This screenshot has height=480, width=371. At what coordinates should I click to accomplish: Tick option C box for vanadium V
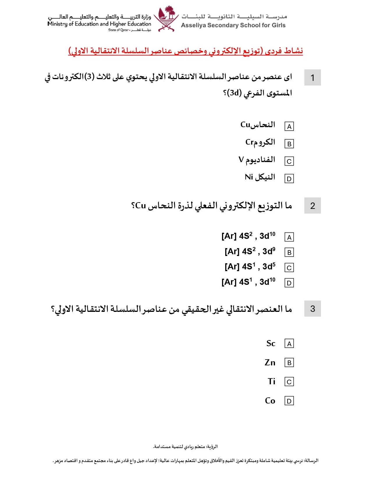[x=289, y=161]
